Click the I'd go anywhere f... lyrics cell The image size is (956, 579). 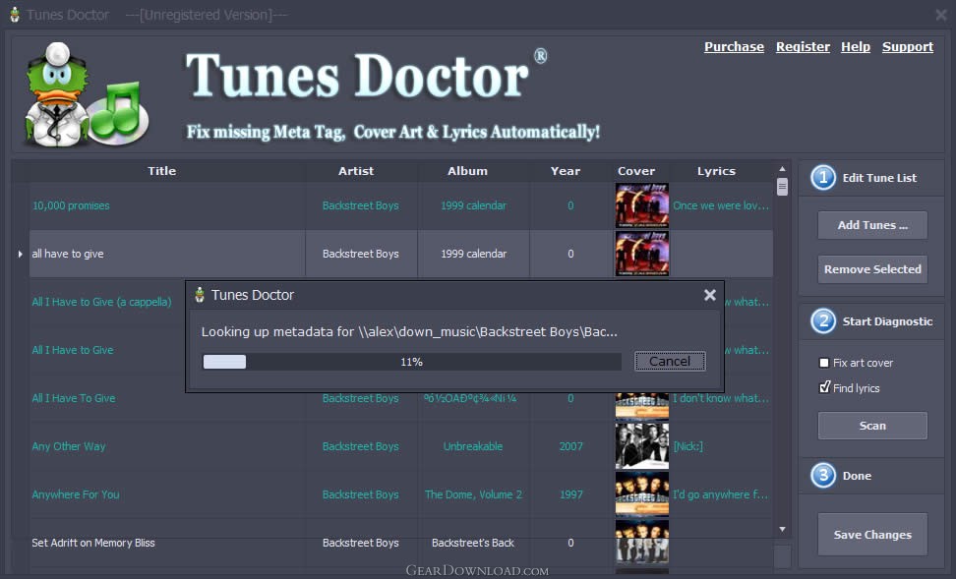pos(720,494)
